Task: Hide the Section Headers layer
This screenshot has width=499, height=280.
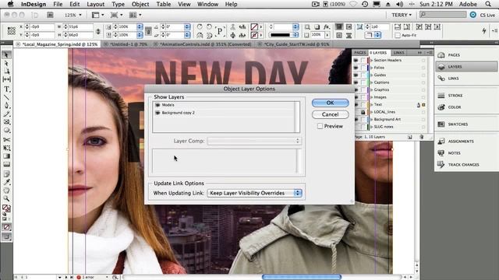Action: click(x=356, y=61)
